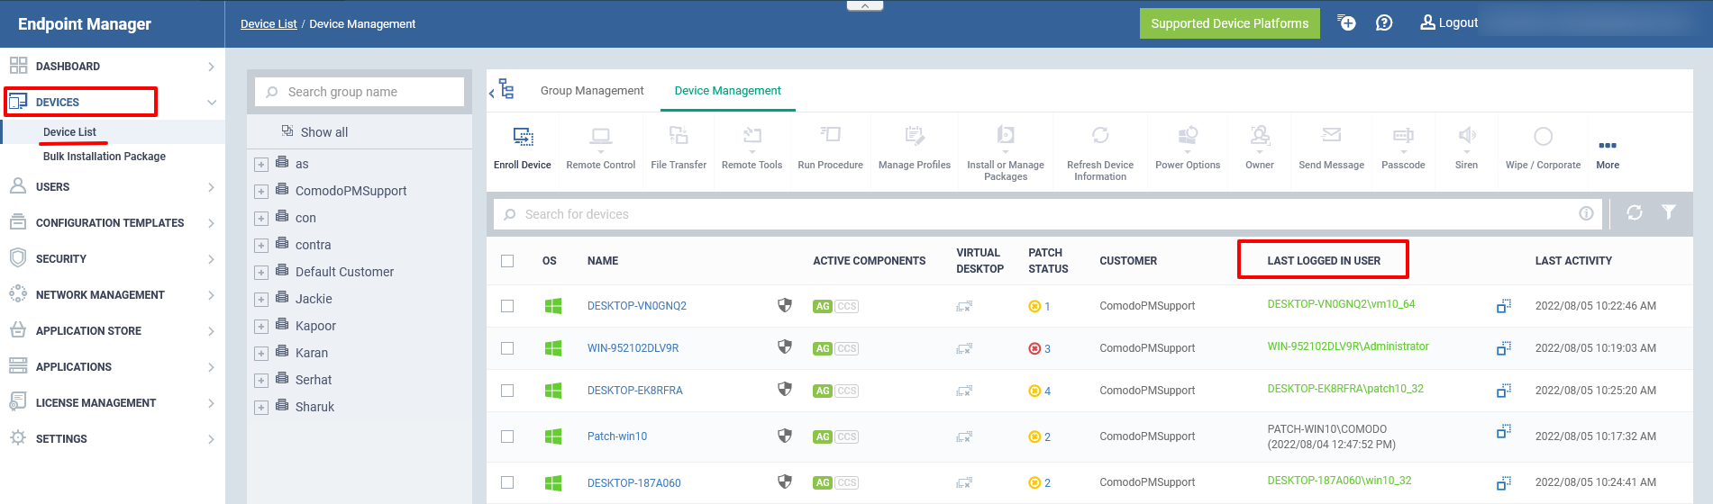Open the Users sidebar menu
This screenshot has height=504, width=1713.
pyautogui.click(x=112, y=187)
